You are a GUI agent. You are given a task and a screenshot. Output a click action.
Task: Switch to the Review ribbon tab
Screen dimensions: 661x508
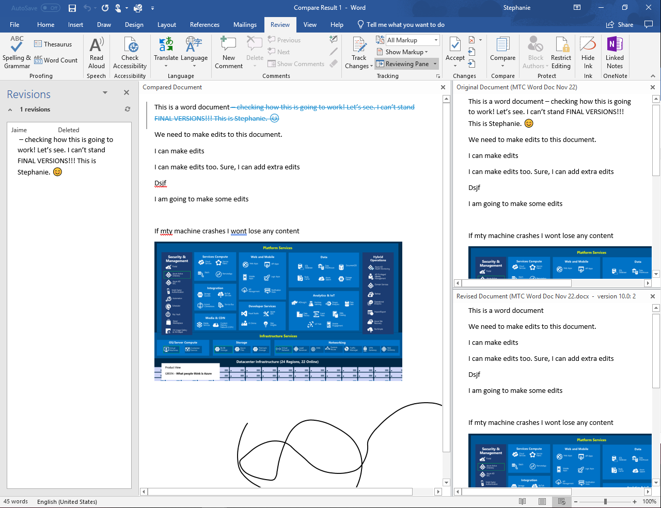click(x=280, y=24)
